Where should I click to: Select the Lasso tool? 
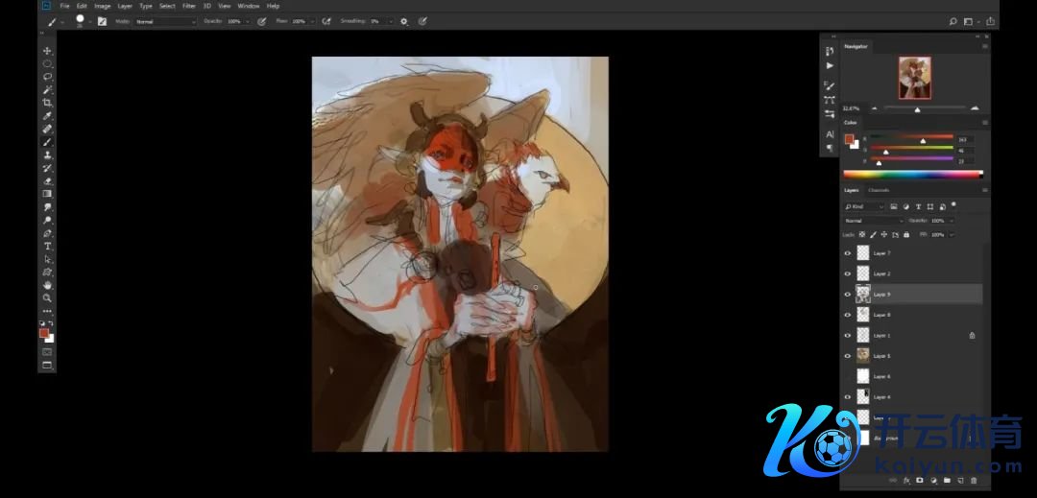coord(47,76)
